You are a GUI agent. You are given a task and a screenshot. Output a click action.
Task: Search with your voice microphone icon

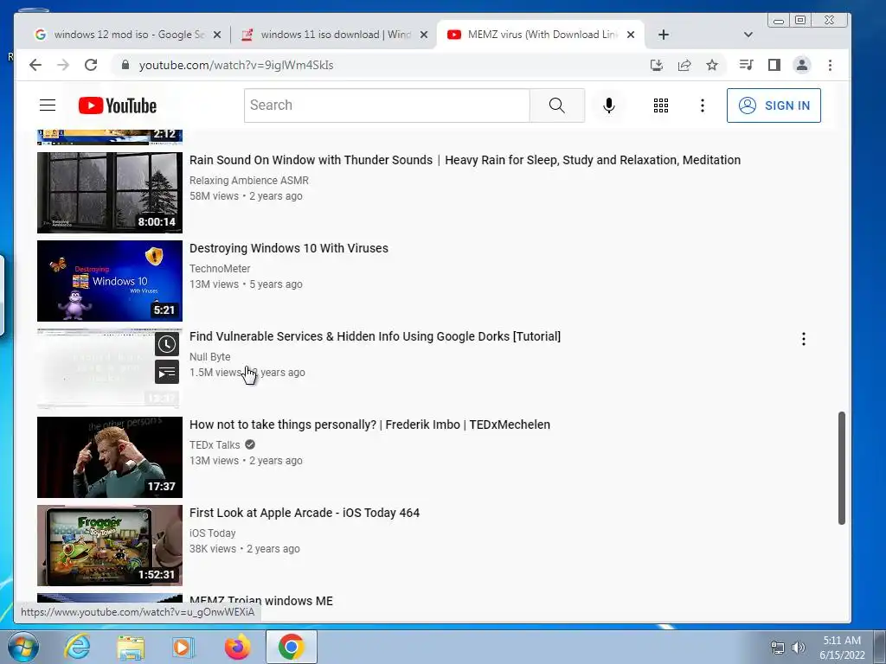pos(608,105)
